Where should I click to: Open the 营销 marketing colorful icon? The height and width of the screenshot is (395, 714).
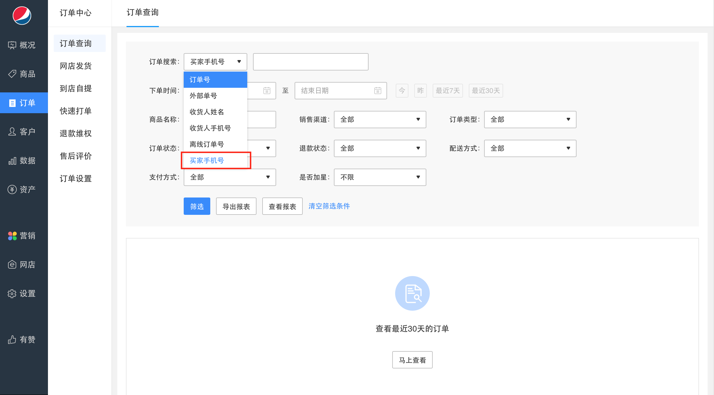pos(12,236)
